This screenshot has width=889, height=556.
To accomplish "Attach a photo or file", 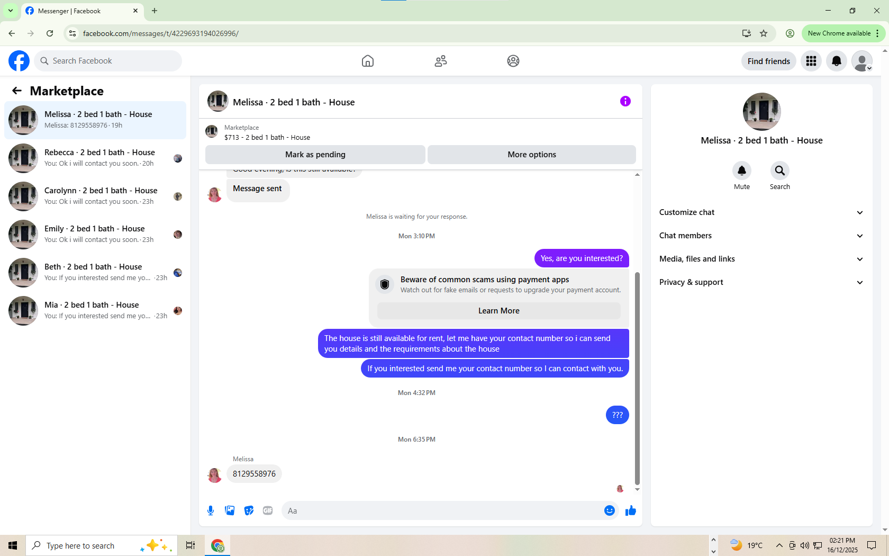I will (x=230, y=510).
